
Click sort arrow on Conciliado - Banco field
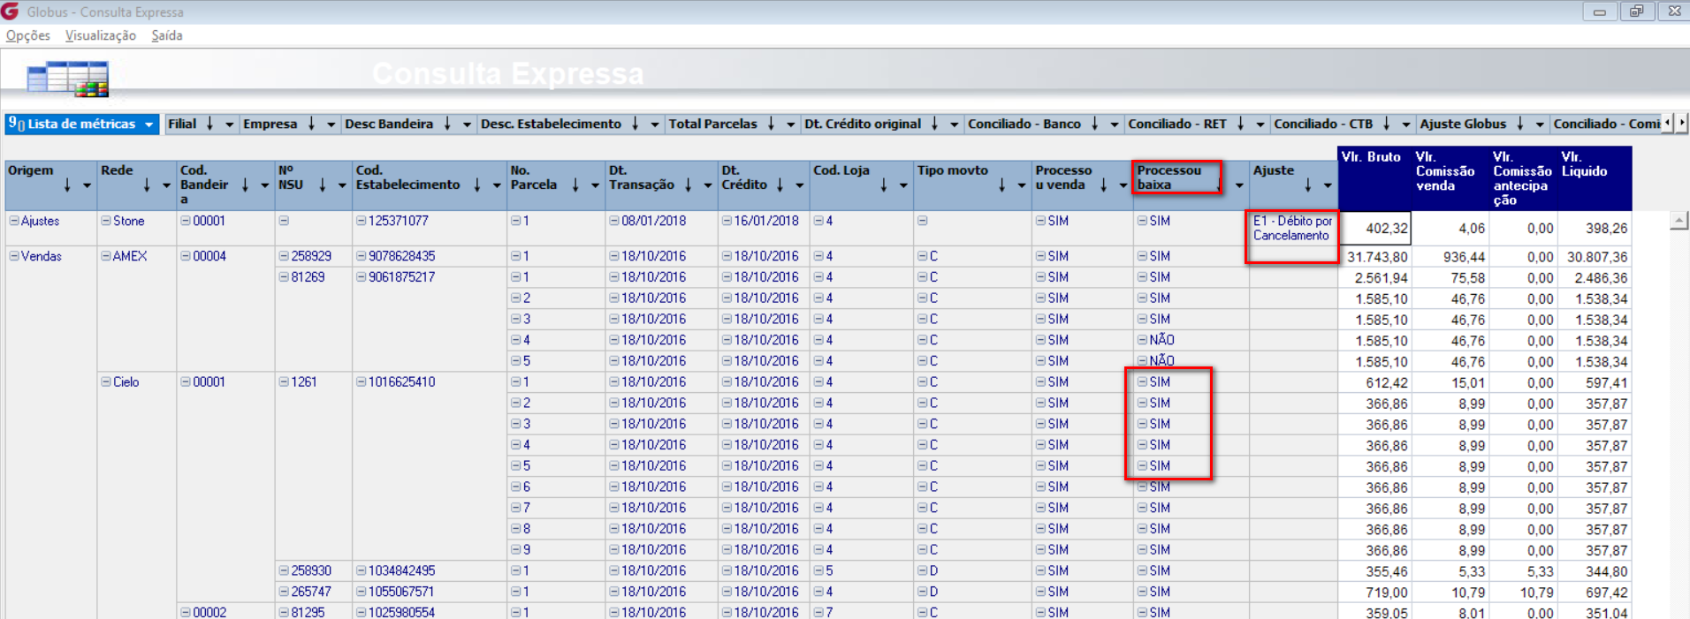coord(1094,124)
